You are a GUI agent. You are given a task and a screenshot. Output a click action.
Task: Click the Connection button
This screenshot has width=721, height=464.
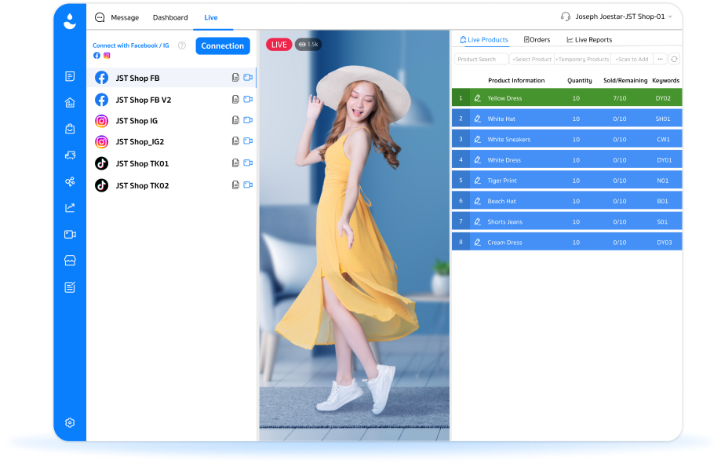223,46
